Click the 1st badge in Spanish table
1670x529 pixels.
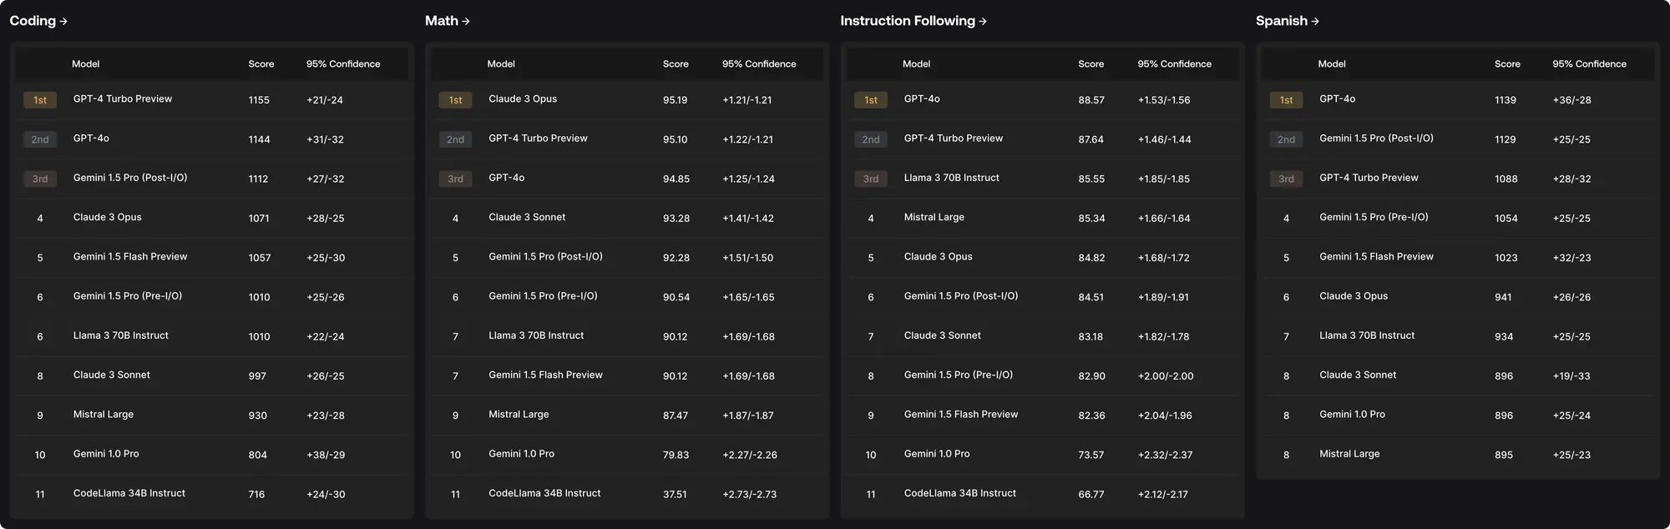coord(1286,100)
